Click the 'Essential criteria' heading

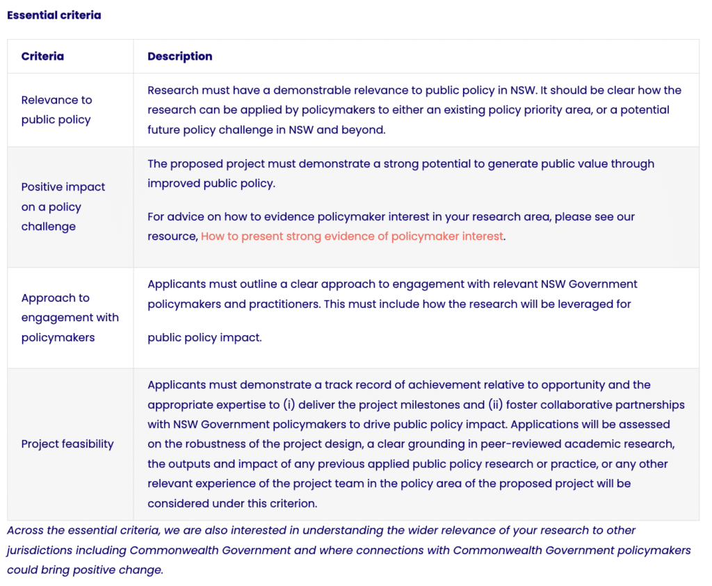(54, 15)
